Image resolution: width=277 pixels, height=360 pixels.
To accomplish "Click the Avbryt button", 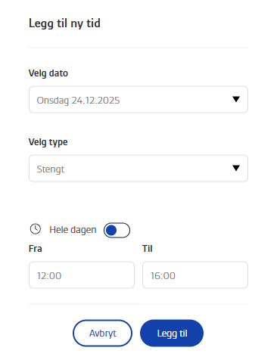I will pyautogui.click(x=102, y=334).
